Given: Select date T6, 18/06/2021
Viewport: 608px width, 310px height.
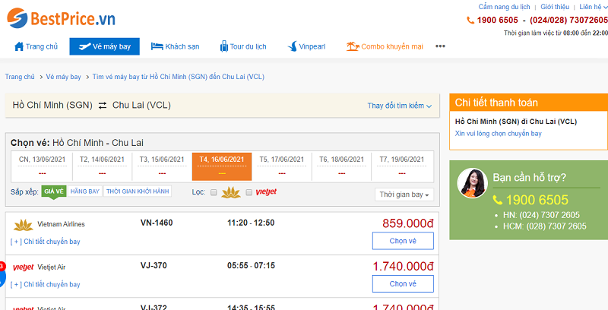Looking at the screenshot, I should pos(341,166).
